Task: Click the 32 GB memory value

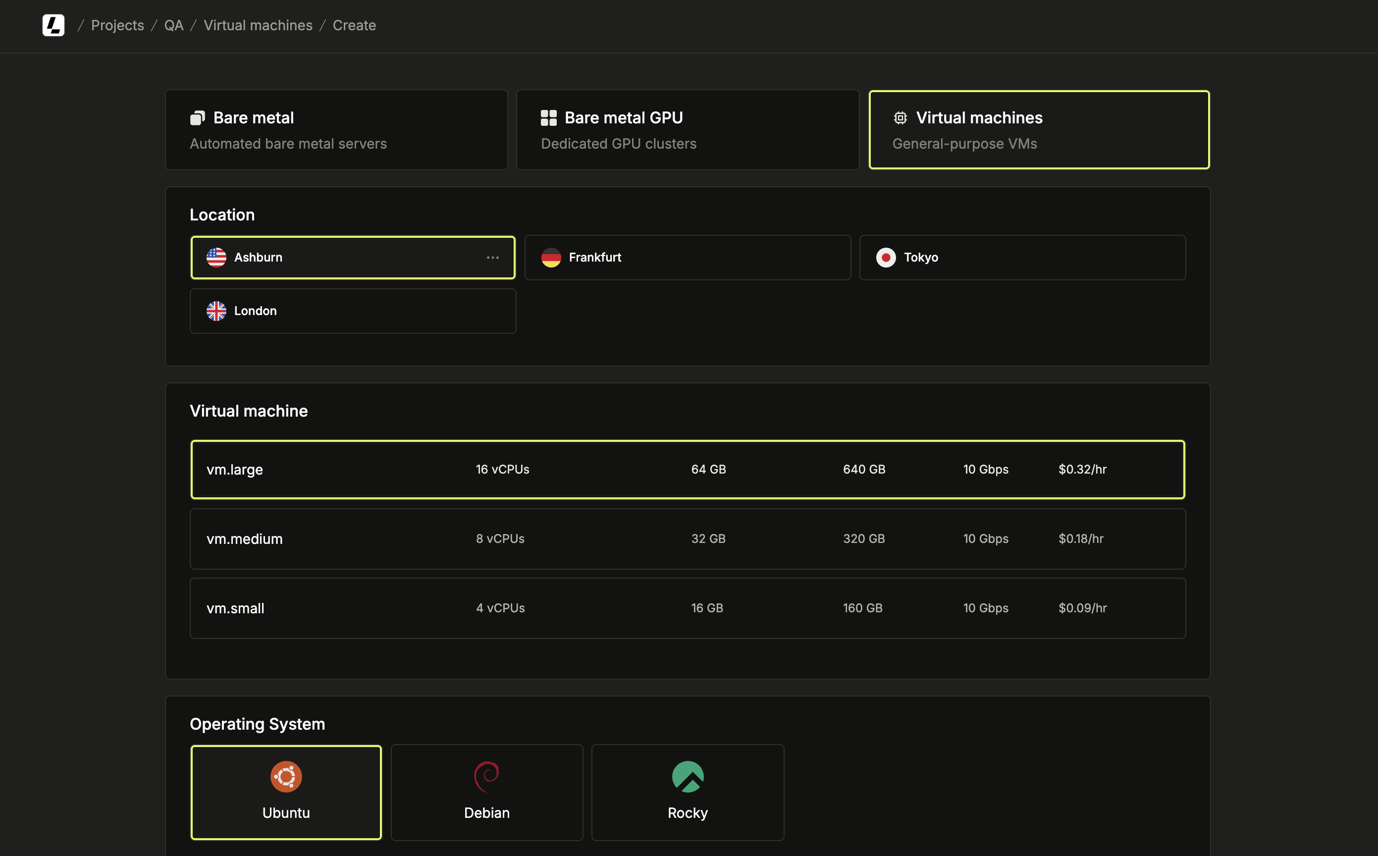Action: click(x=708, y=538)
